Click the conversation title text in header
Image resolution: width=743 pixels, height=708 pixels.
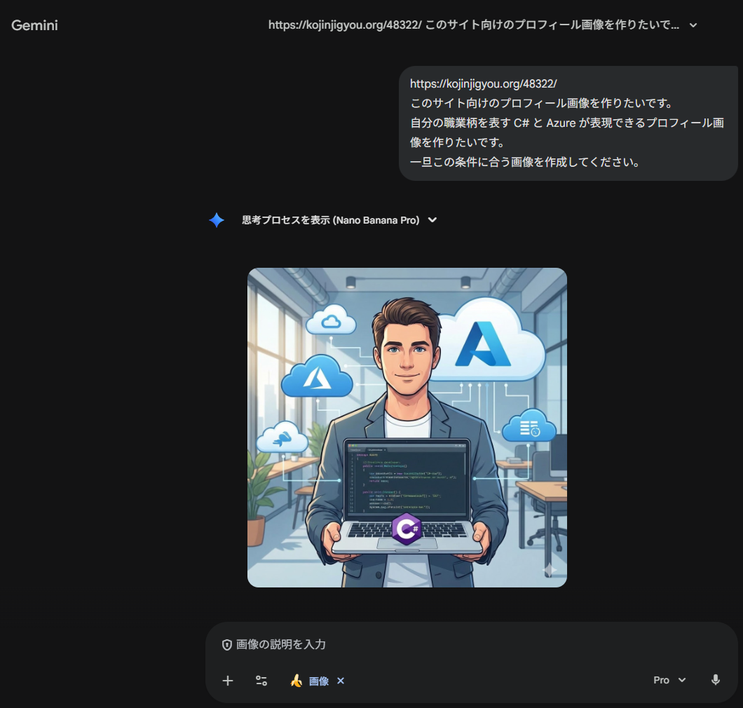[x=473, y=25]
